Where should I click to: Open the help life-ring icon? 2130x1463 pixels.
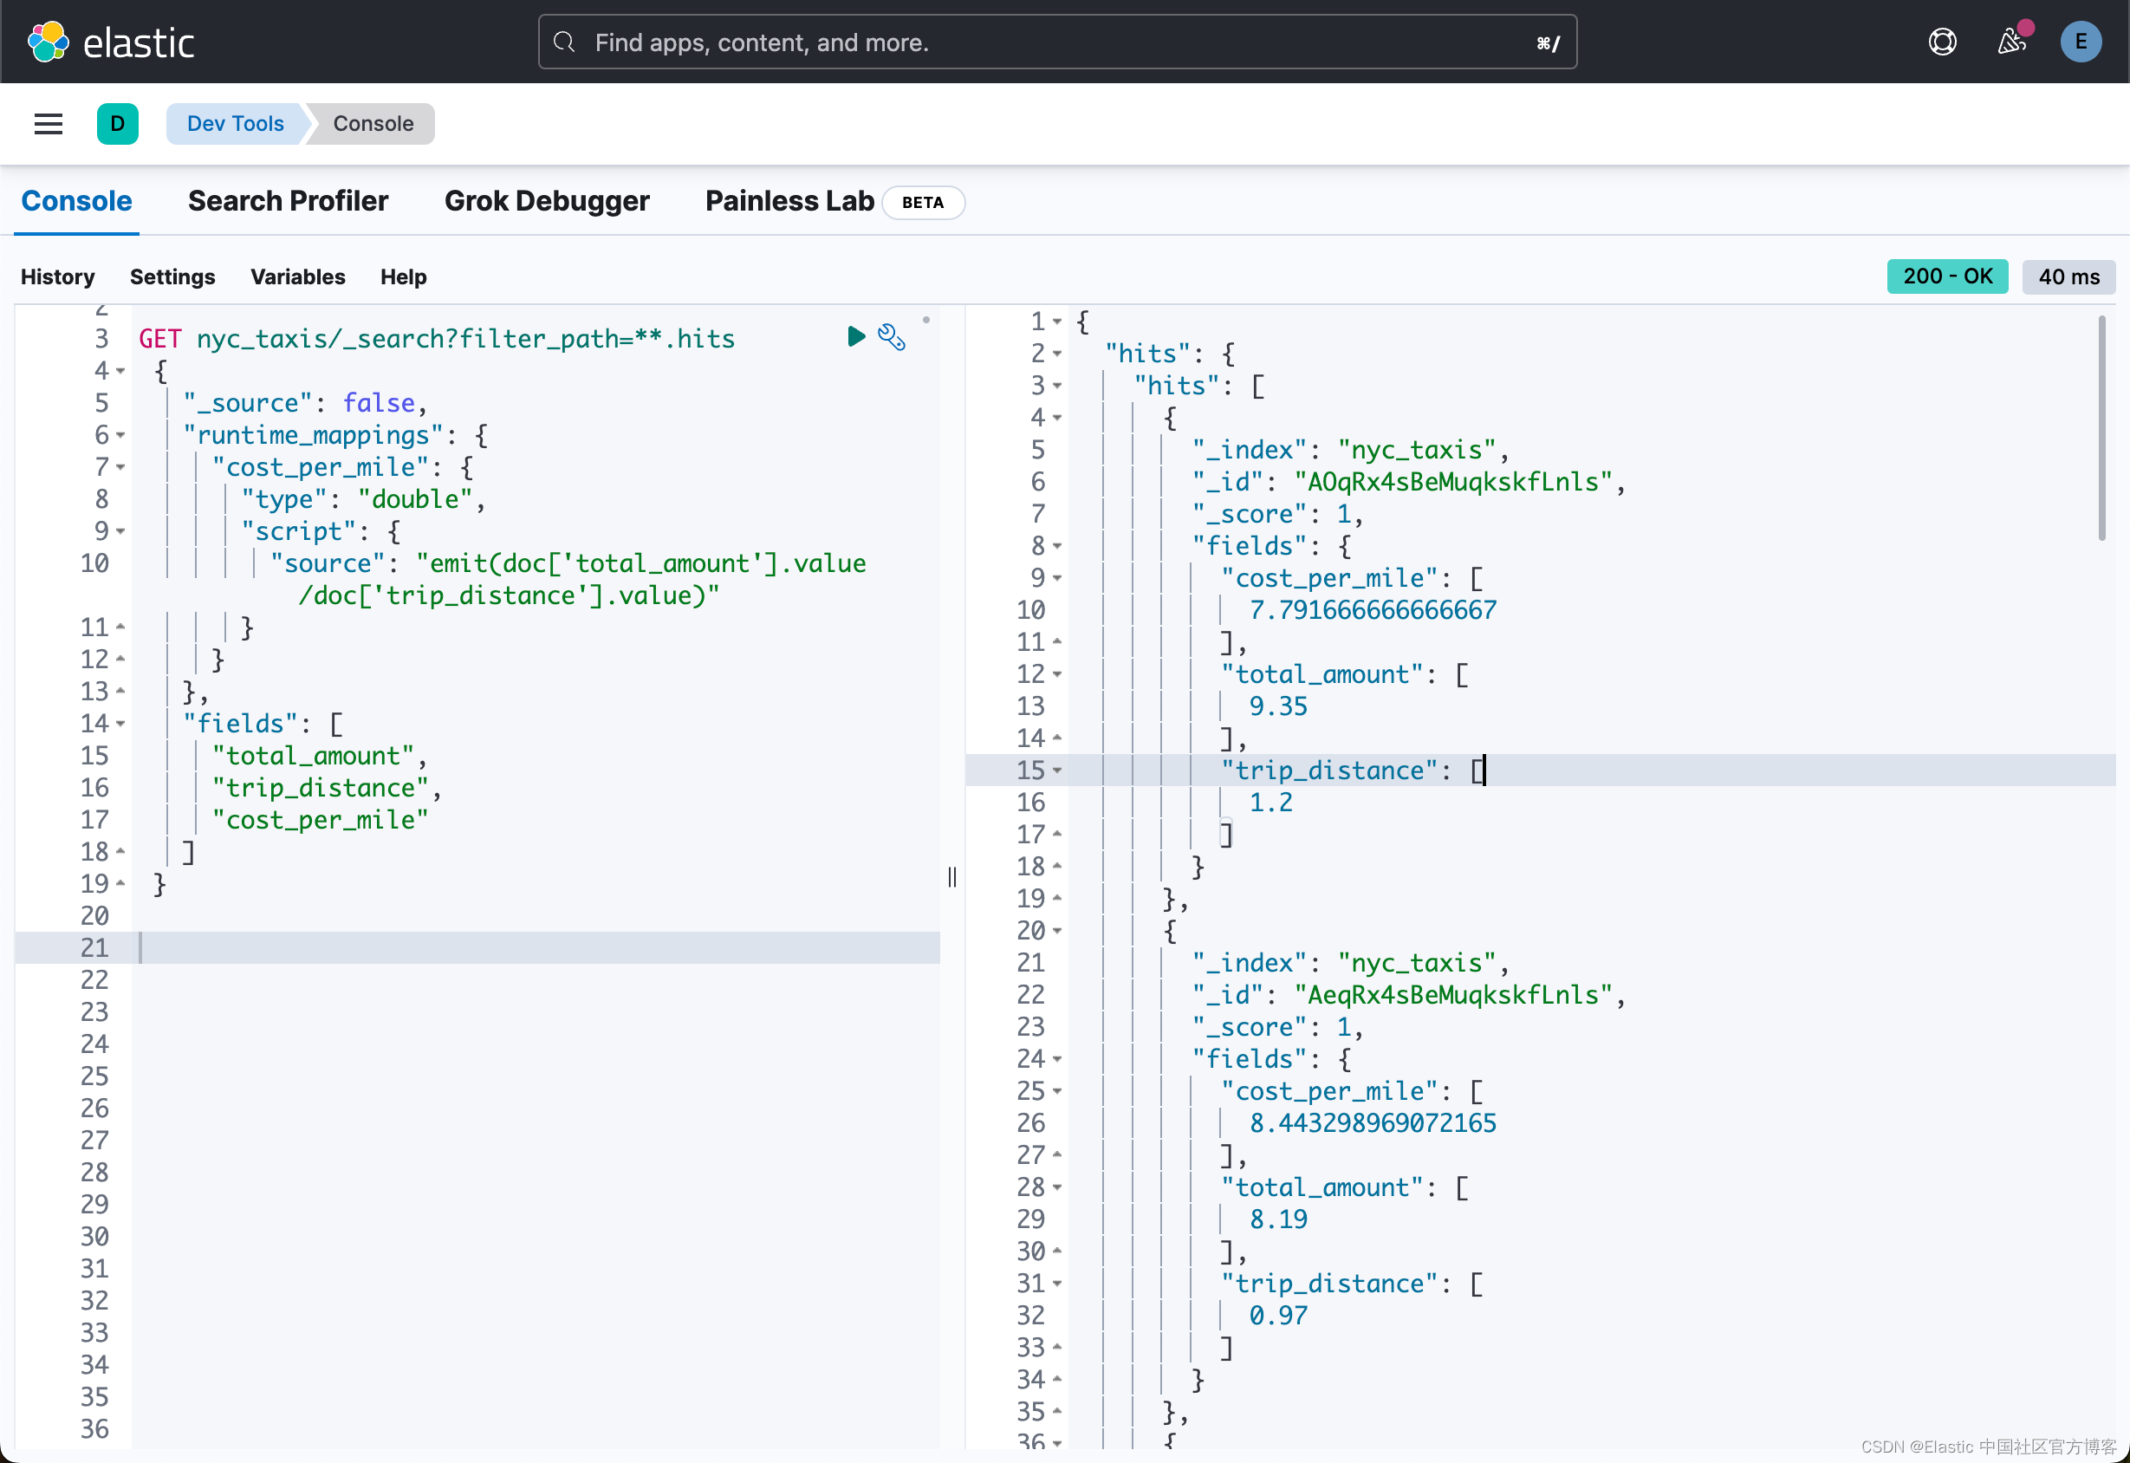pyautogui.click(x=1942, y=42)
